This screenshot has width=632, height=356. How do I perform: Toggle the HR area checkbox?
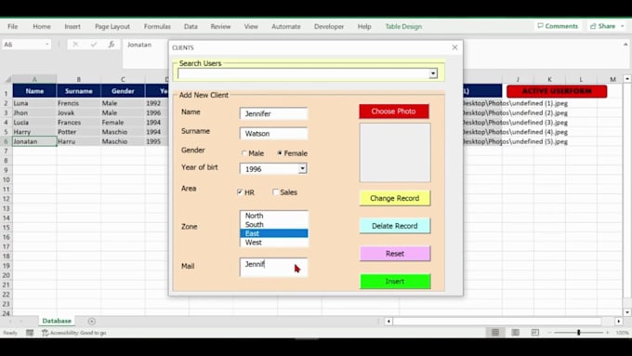(x=240, y=192)
